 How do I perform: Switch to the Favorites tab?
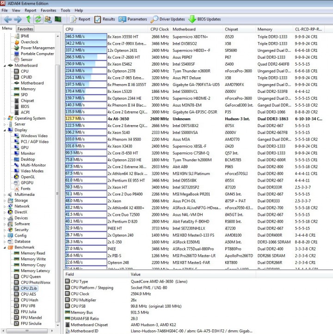click(25, 29)
